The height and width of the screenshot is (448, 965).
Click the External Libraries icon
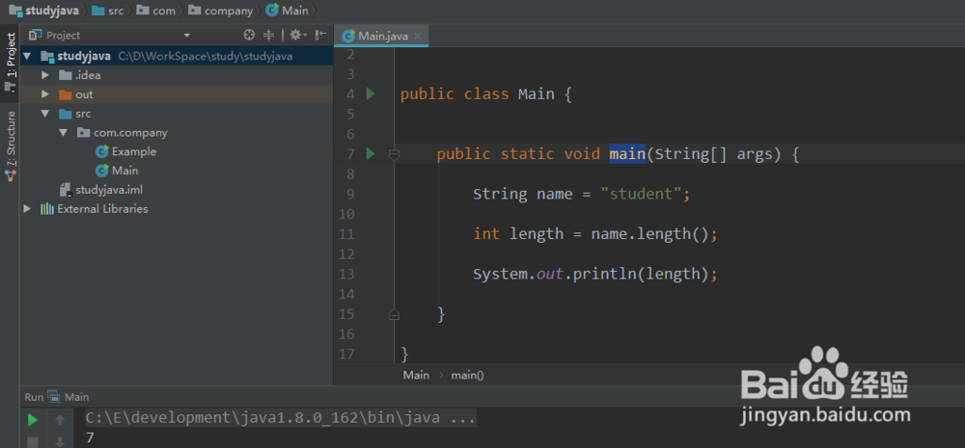pos(46,209)
